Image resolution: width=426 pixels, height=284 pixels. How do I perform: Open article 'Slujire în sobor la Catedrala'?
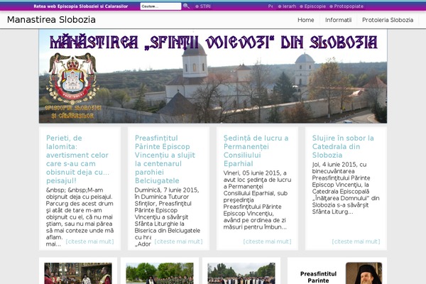[343, 146]
